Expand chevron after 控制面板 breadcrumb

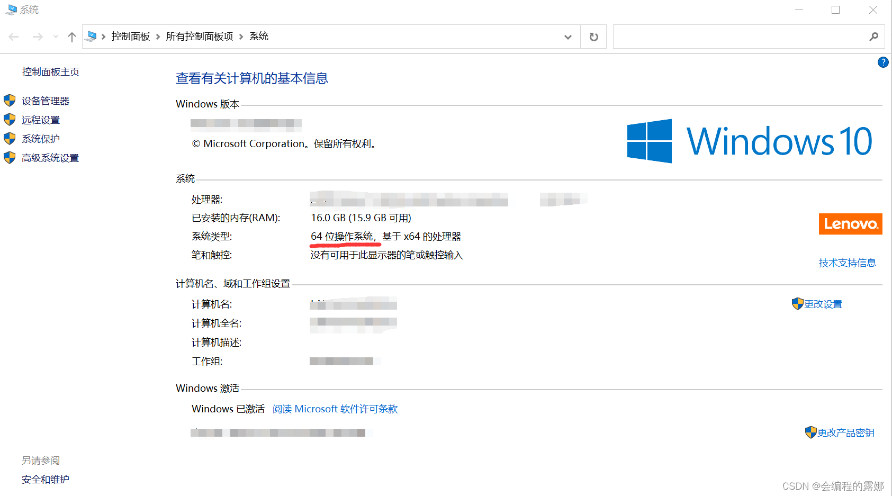coord(158,37)
